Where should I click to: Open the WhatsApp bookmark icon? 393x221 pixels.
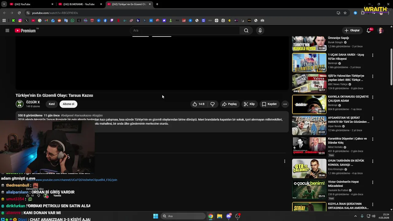(x=72, y=21)
